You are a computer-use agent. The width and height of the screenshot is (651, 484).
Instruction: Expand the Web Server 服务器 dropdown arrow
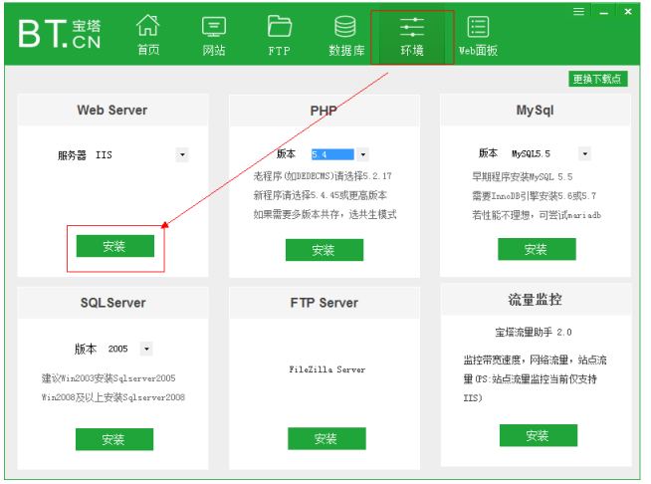182,155
